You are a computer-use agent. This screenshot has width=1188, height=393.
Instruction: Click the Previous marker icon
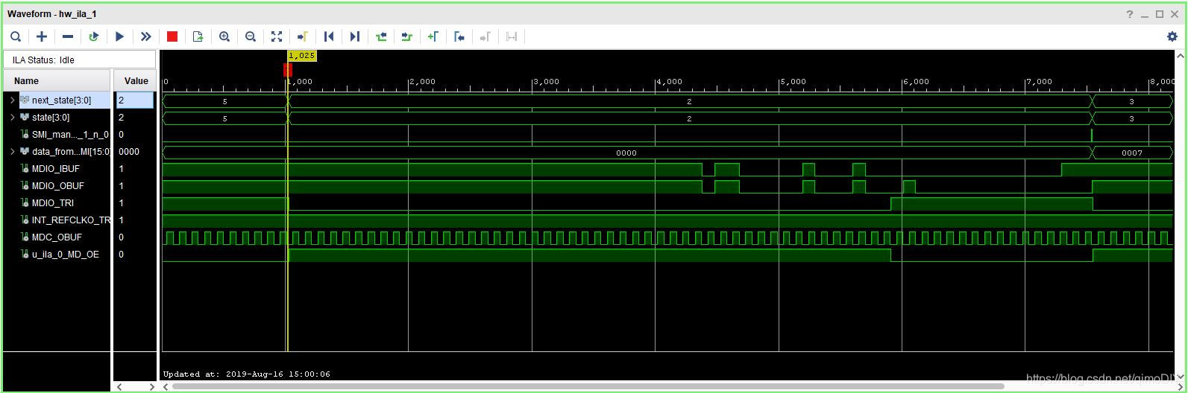click(x=459, y=36)
